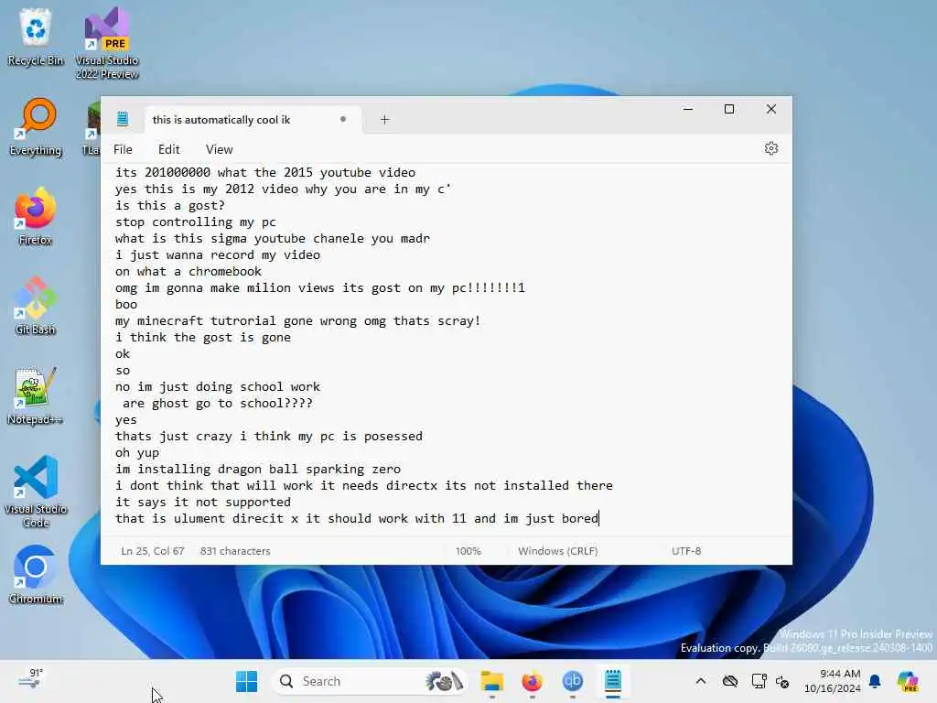Open notifications bell icon
Image resolution: width=937 pixels, height=703 pixels.
tap(875, 681)
